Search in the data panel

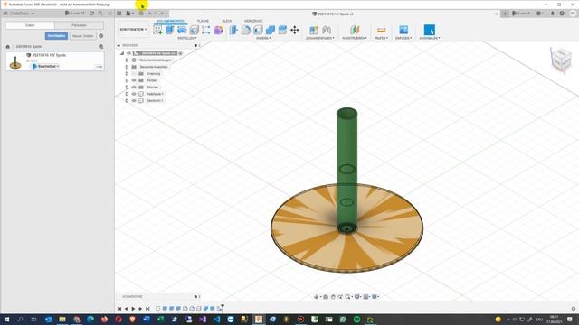(x=100, y=14)
